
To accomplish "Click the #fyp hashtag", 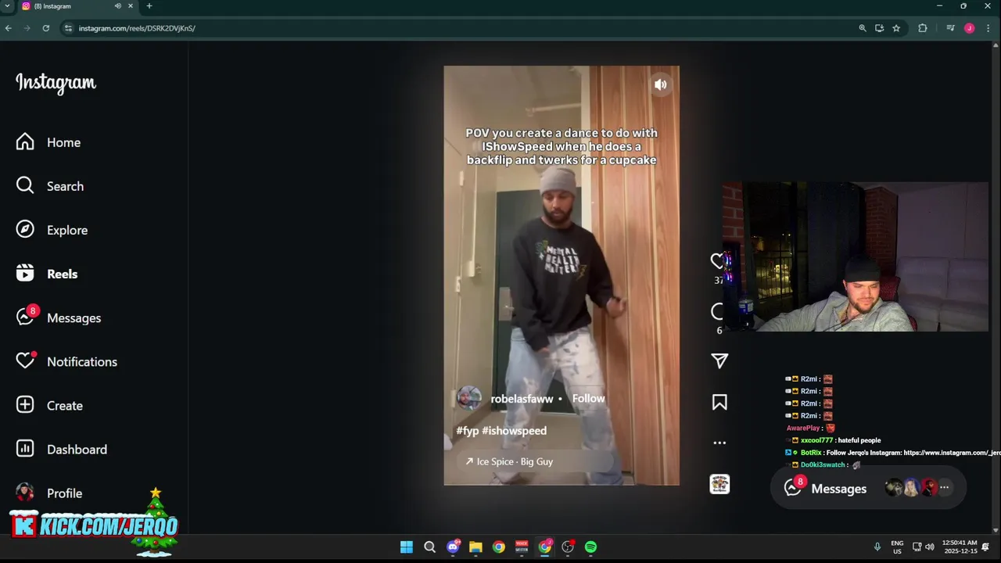I will [468, 431].
